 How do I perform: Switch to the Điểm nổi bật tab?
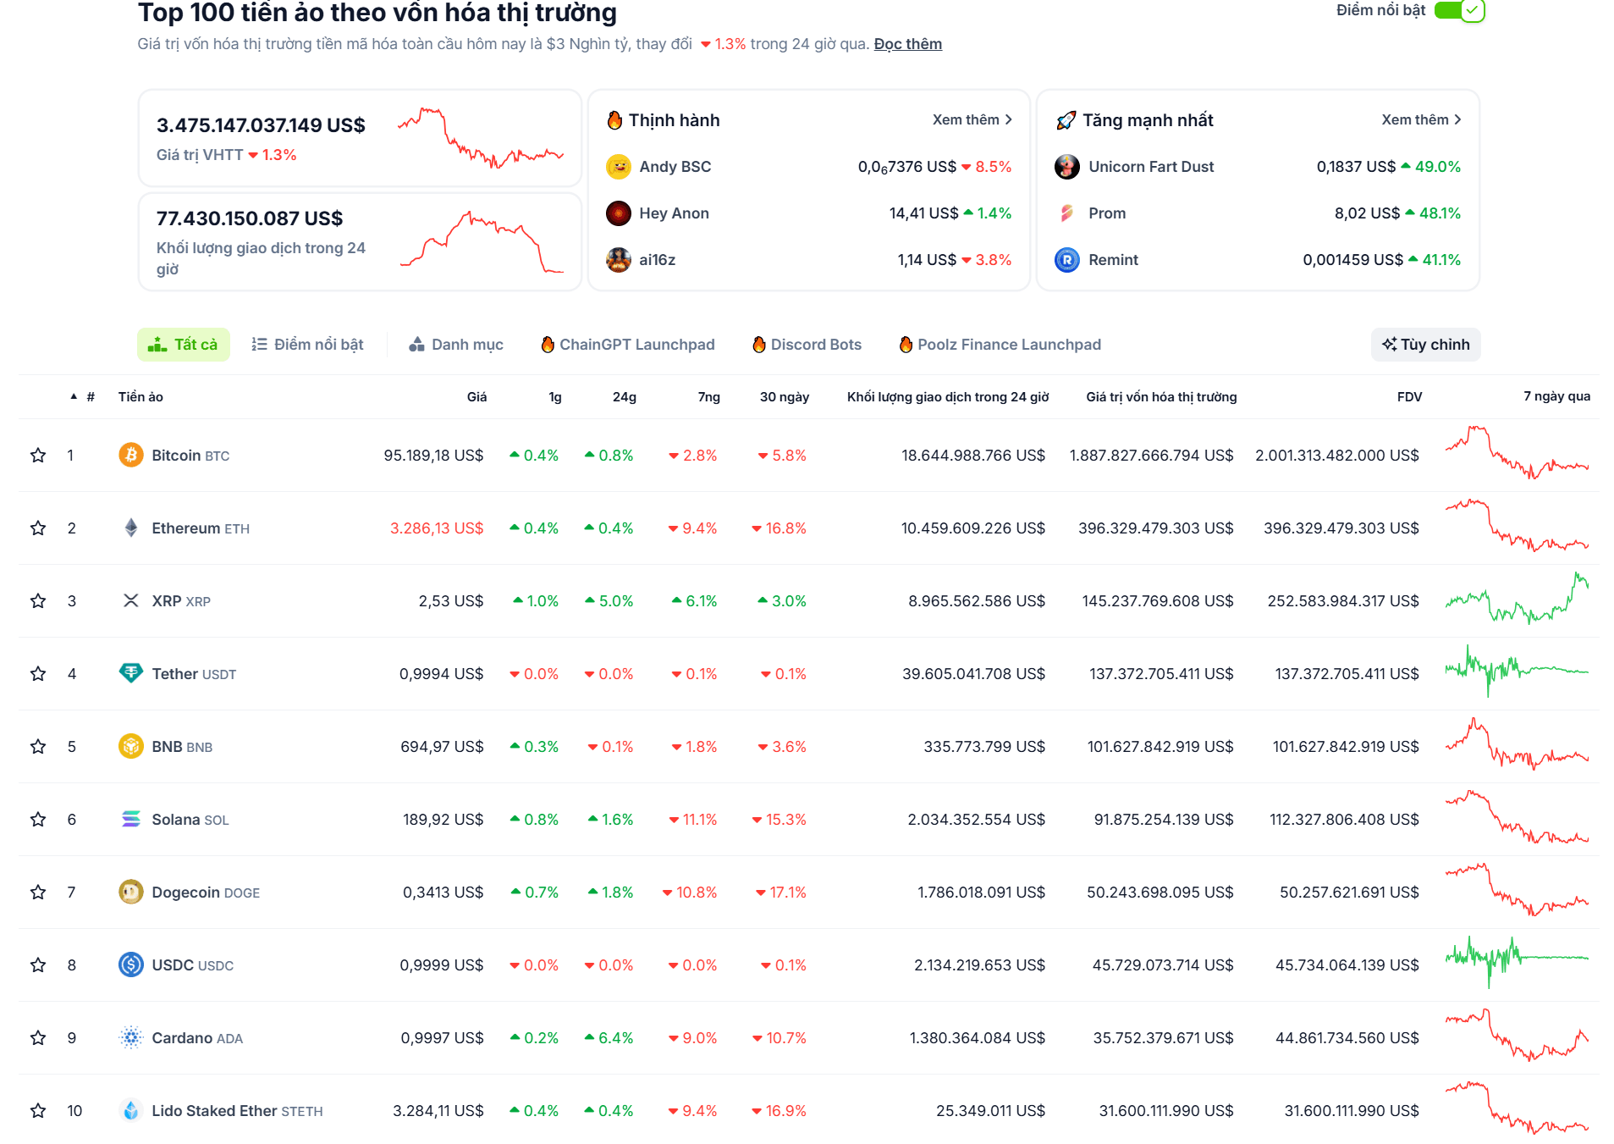308,345
